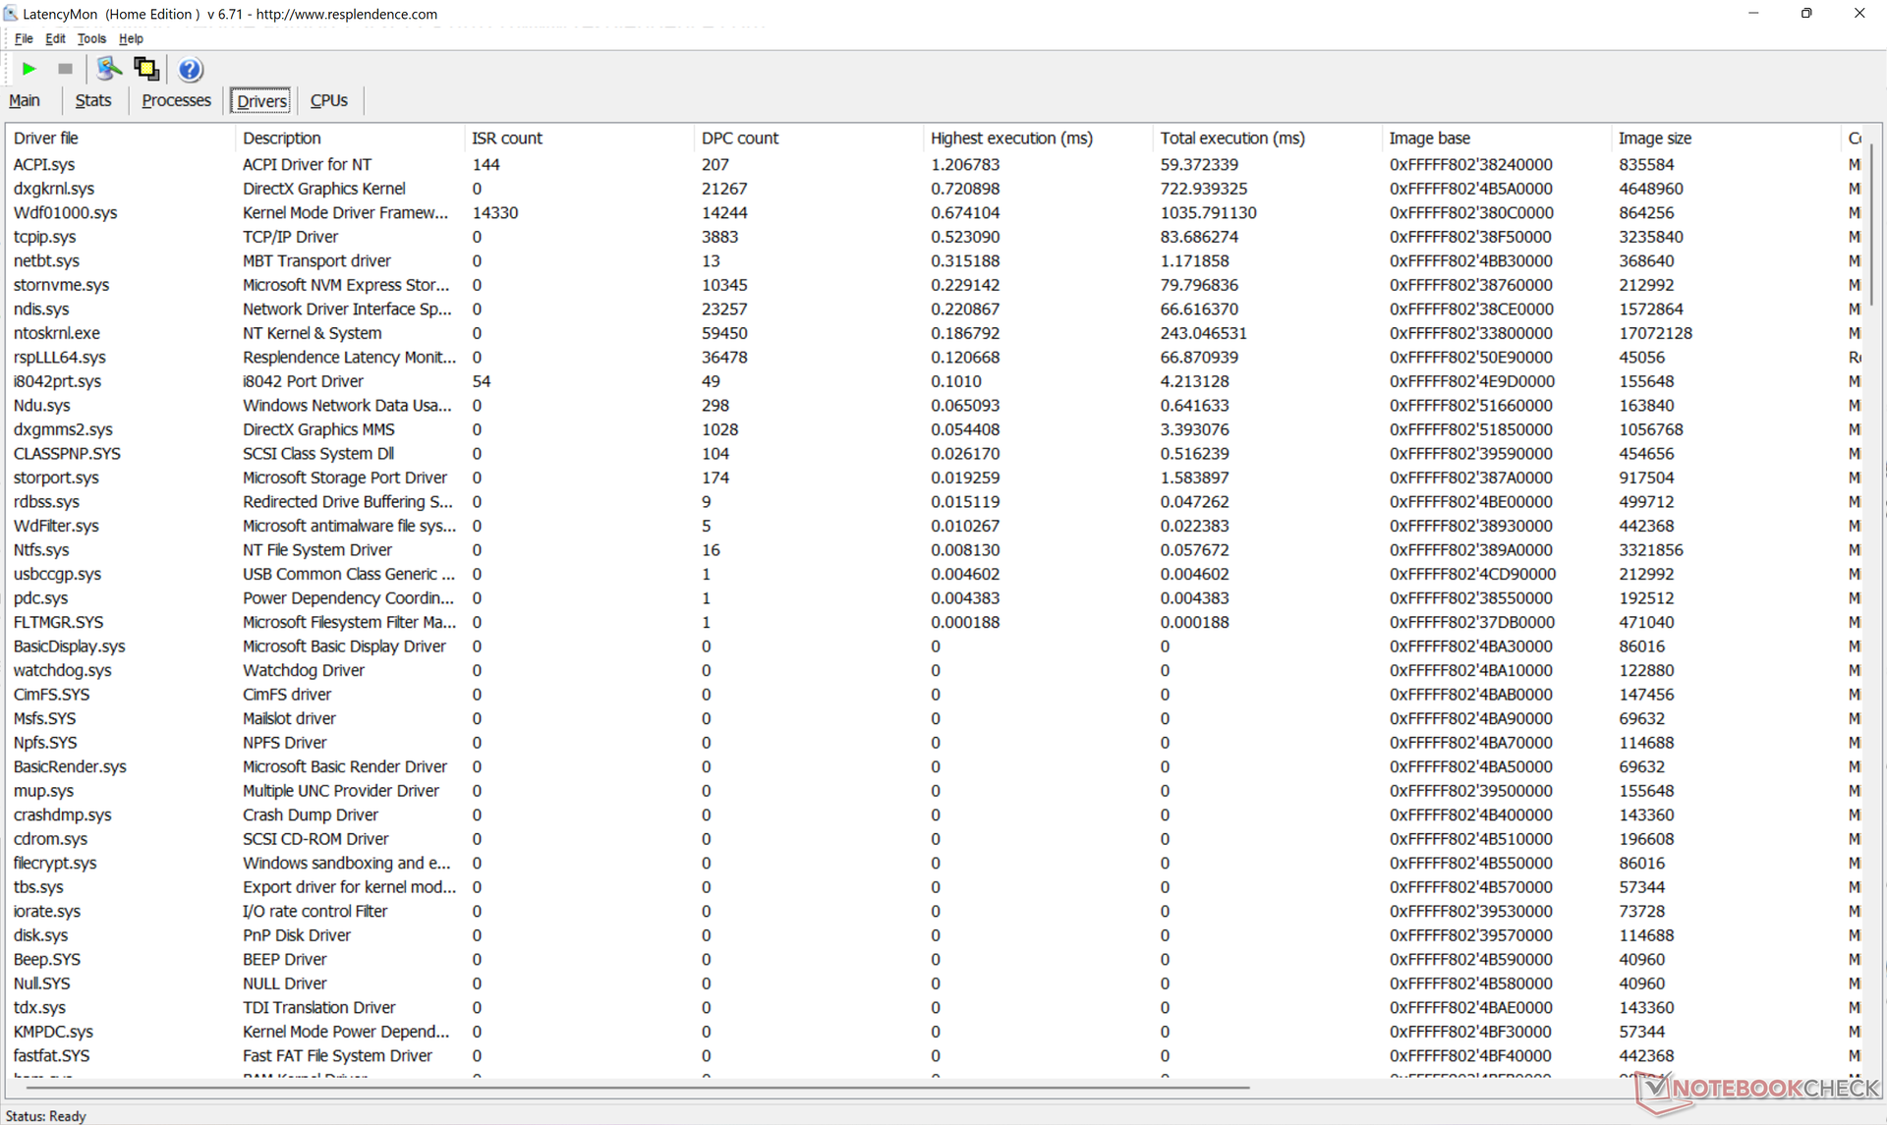This screenshot has width=1887, height=1125.
Task: Click the overlapping windows toolbar icon
Action: pos(146,69)
